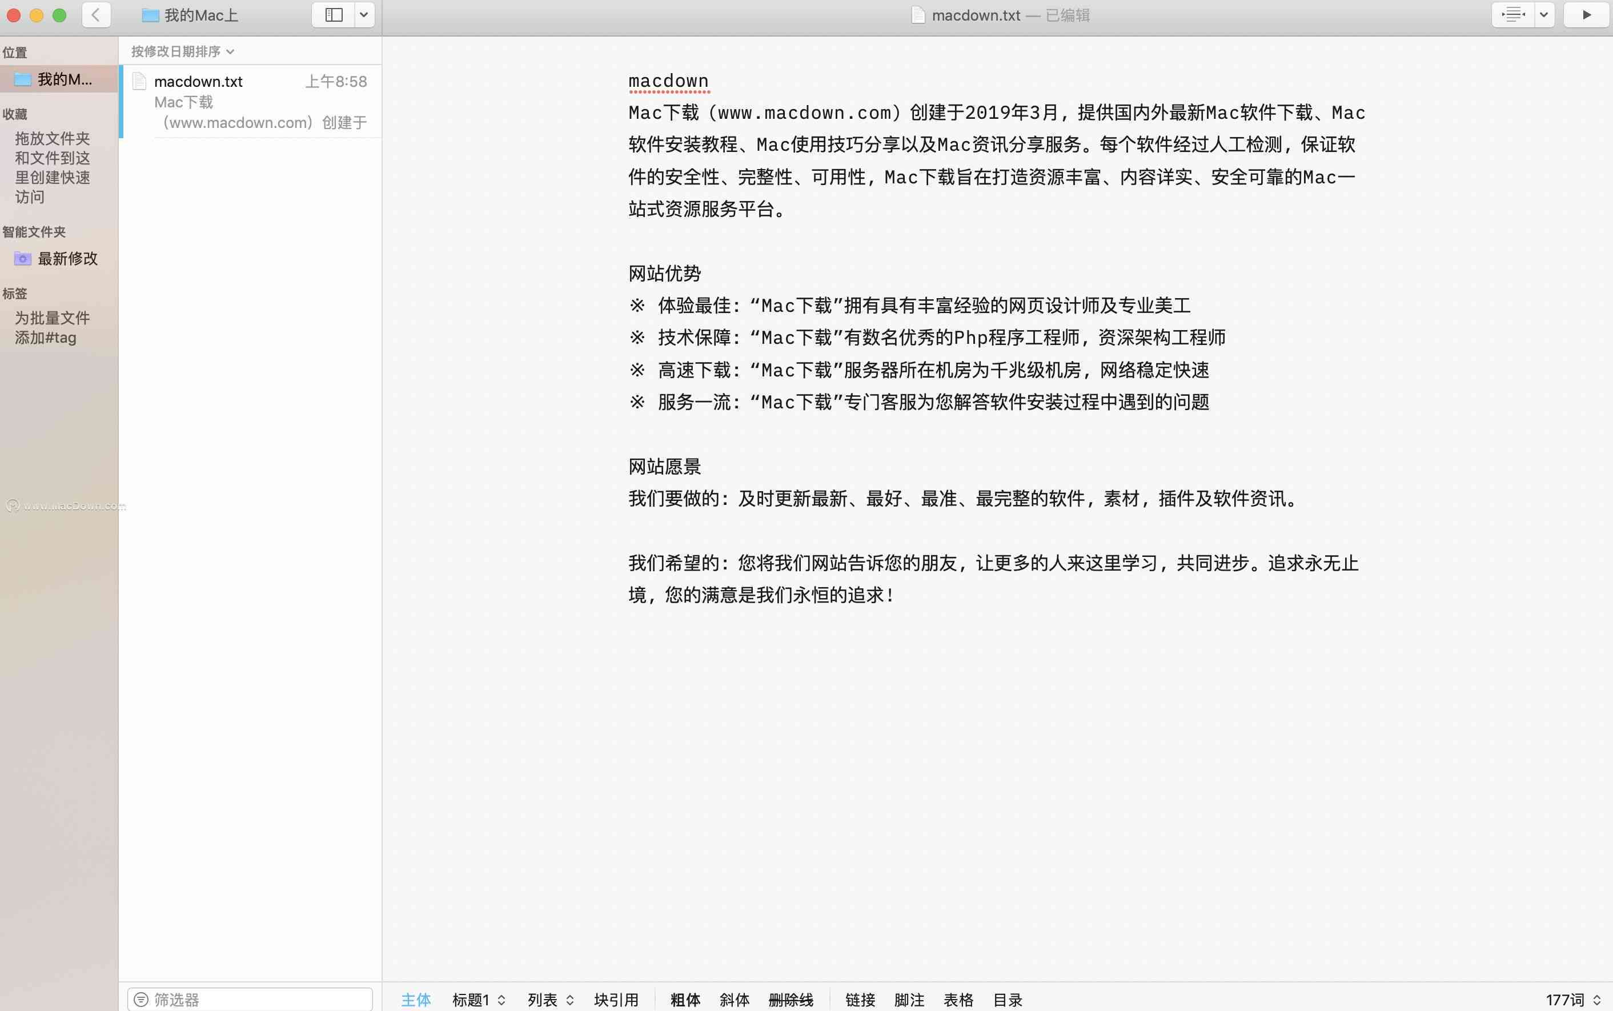
Task: Expand the alignment options dropdown arrow
Action: tap(1544, 15)
